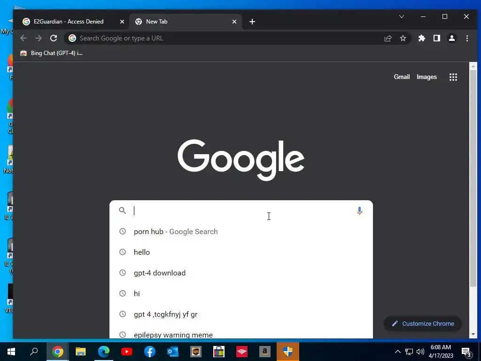Click the magnifier icon in Google search box
The height and width of the screenshot is (361, 481).
123,211
